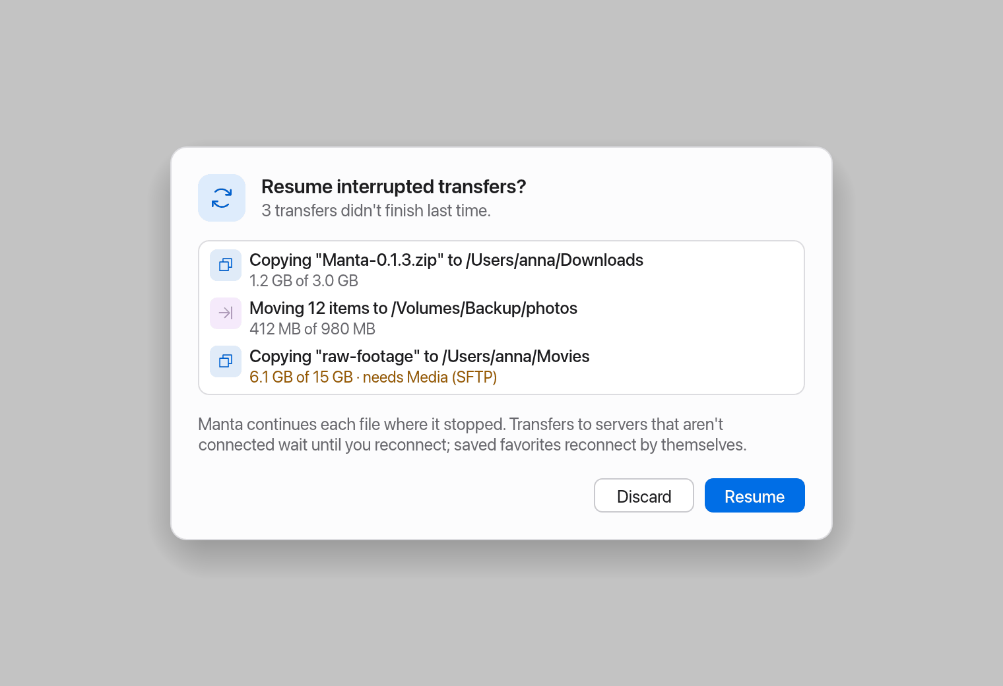1003x686 pixels.
Task: Click the "1.2 GB of 3.0 GB" progress text
Action: tap(304, 281)
